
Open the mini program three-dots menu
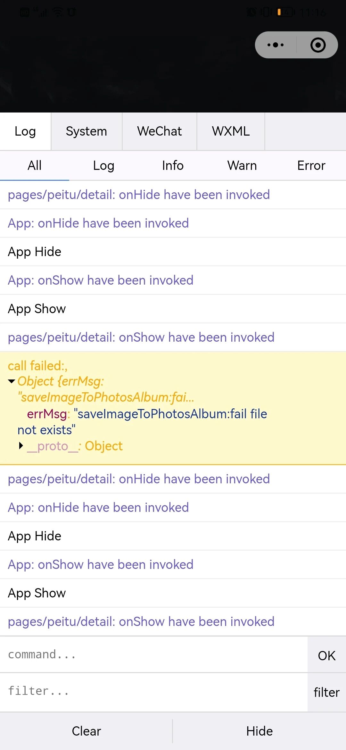click(276, 45)
